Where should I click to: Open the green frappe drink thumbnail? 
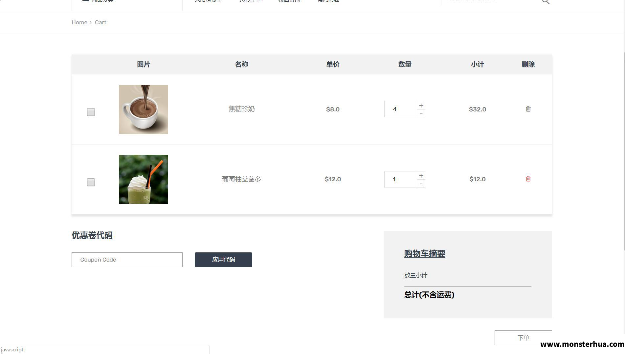click(144, 179)
